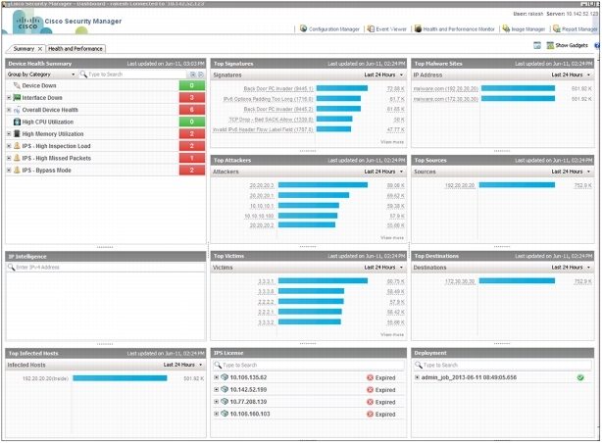Click the red count 3 for Interface Down
Image resolution: width=602 pixels, height=443 pixels.
point(191,97)
